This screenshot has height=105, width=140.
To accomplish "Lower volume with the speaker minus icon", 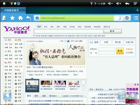I will click(x=110, y=4).
